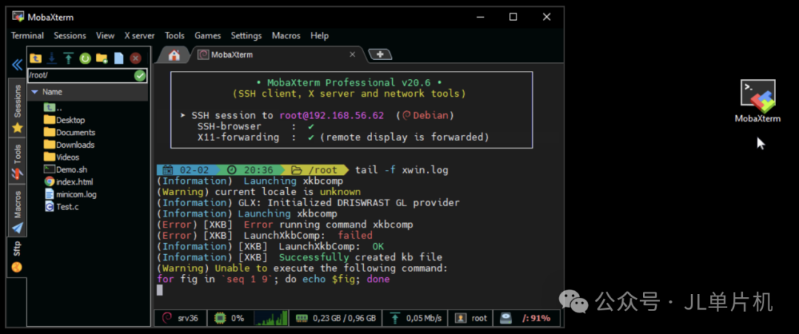Open the Terminal menu
This screenshot has height=334, width=799.
click(27, 35)
